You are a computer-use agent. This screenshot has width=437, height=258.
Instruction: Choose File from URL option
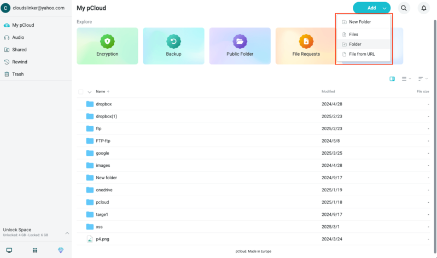(x=363, y=54)
